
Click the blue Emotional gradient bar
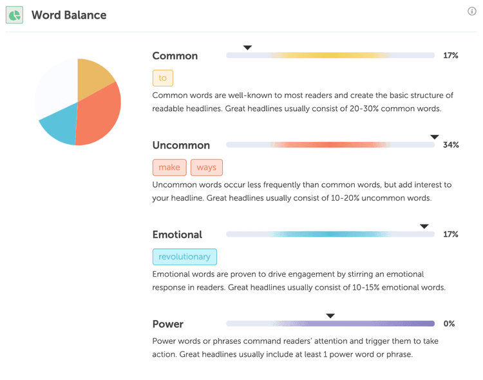pos(330,234)
